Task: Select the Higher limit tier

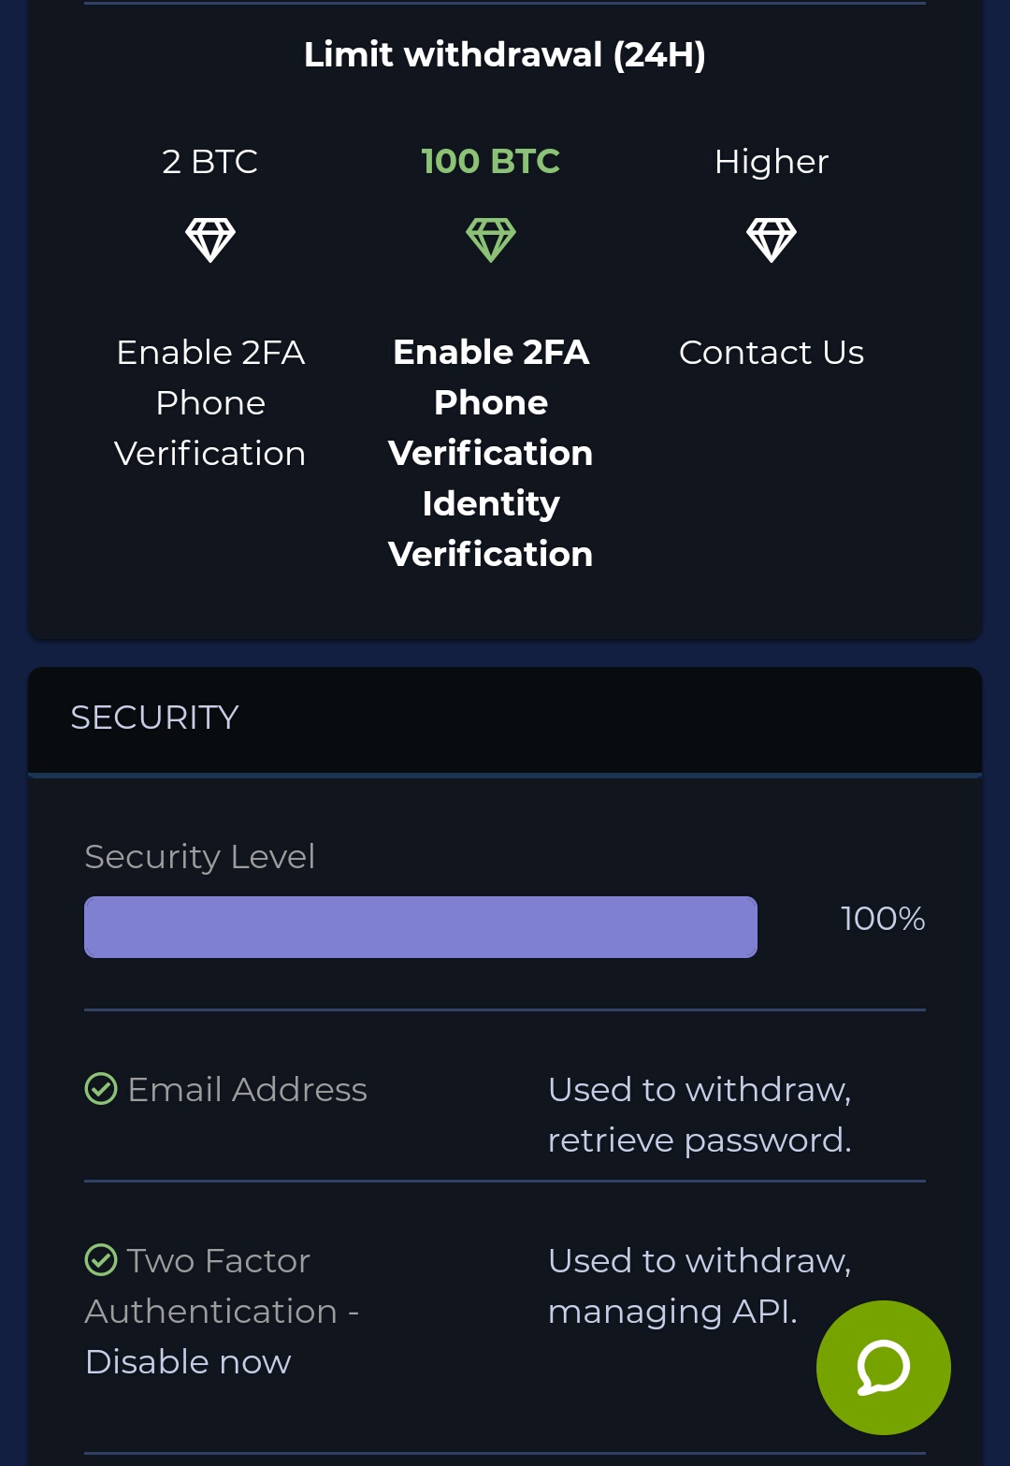Action: coord(772,162)
